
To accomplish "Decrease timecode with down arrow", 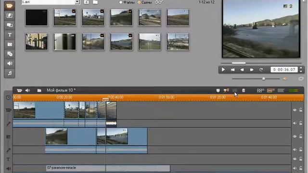I will [301, 72].
